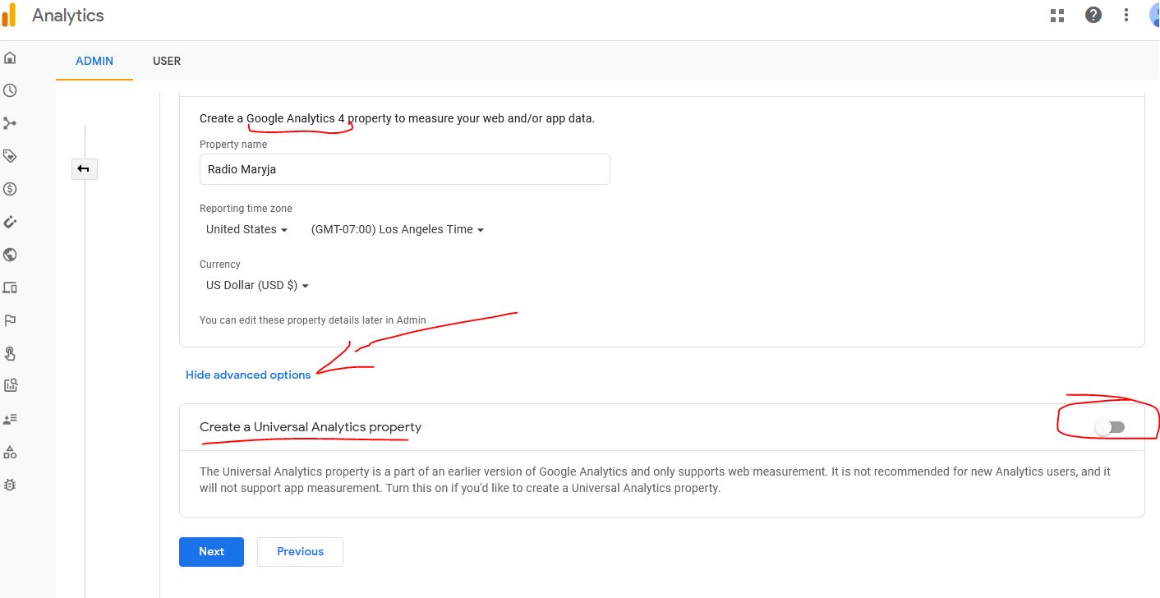Open the Analysis chart-search icon
The width and height of the screenshot is (1160, 598).
point(10,385)
